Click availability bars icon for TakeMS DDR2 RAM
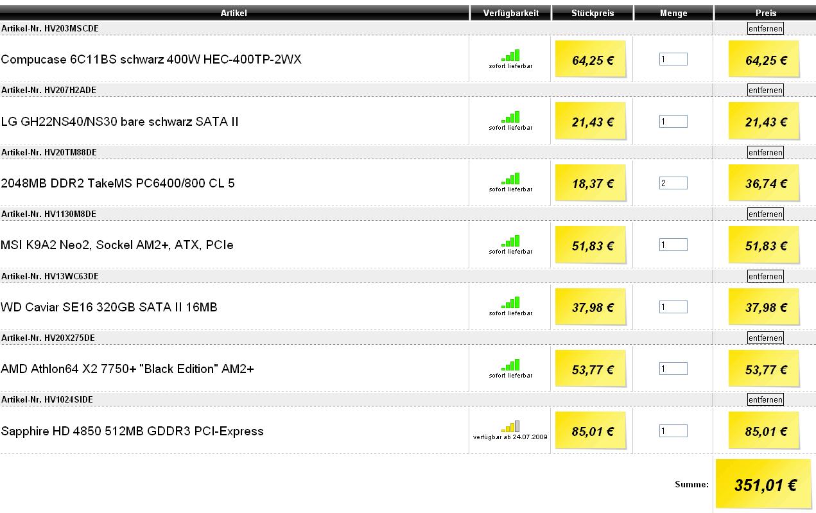The width and height of the screenshot is (816, 513). point(510,179)
